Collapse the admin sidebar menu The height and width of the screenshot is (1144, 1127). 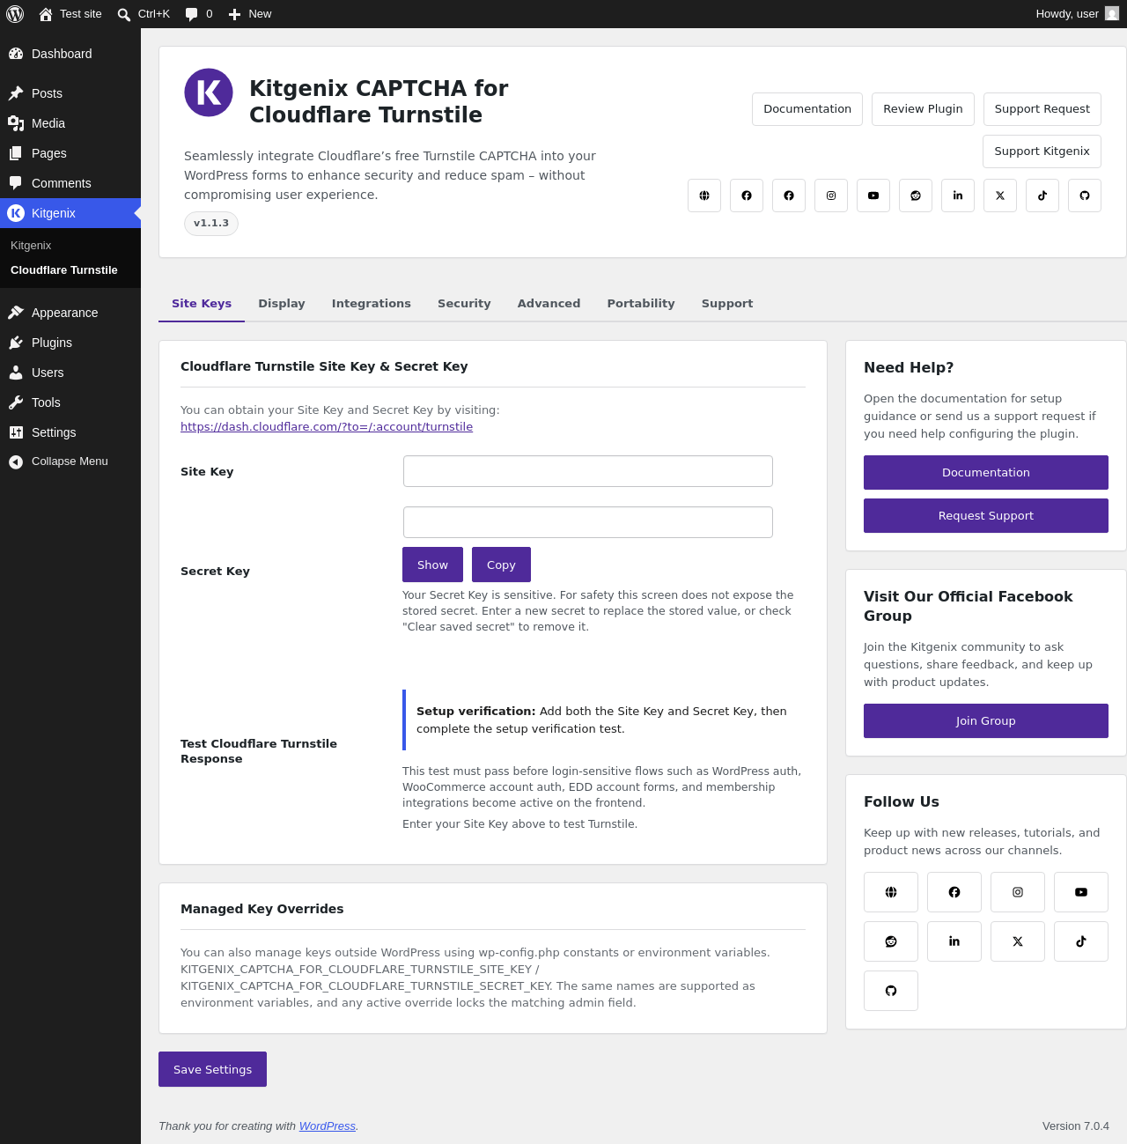70,461
